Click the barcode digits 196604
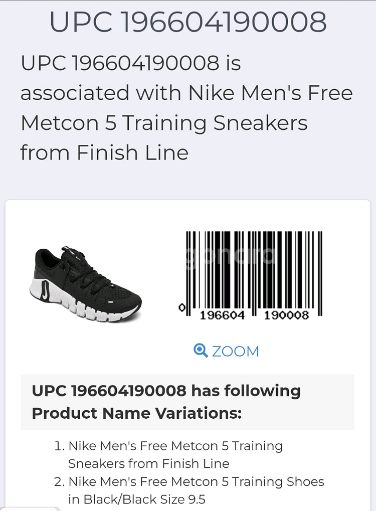 222,315
